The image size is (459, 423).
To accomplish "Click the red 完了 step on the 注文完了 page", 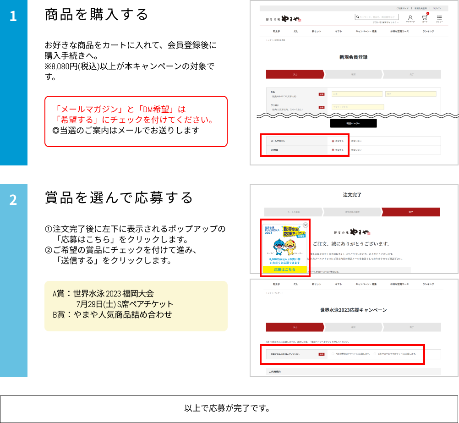I will tap(411, 212).
